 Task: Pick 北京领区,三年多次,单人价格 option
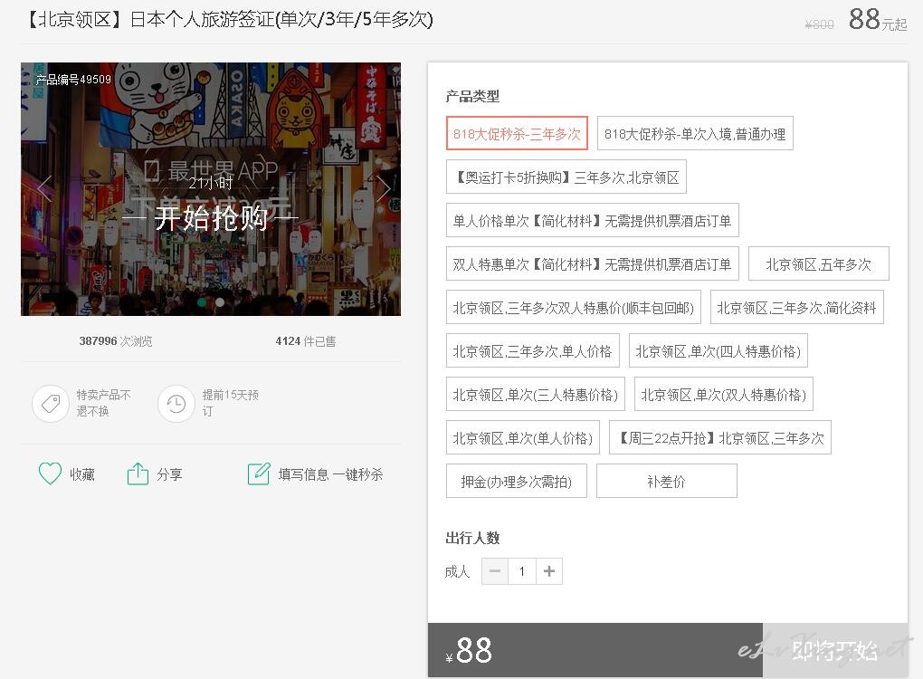(533, 351)
